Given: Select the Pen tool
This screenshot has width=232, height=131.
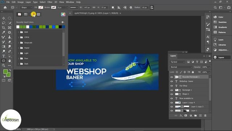Looking at the screenshot, I should click(x=9, y=51).
